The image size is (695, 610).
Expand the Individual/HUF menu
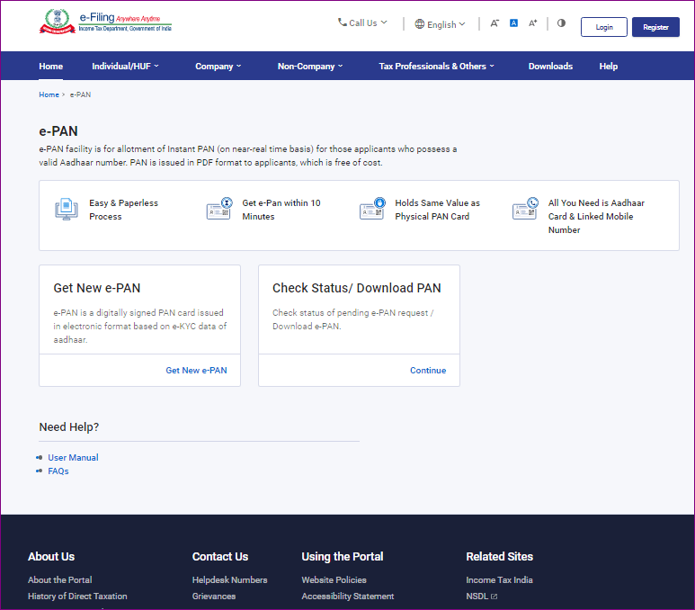(125, 66)
